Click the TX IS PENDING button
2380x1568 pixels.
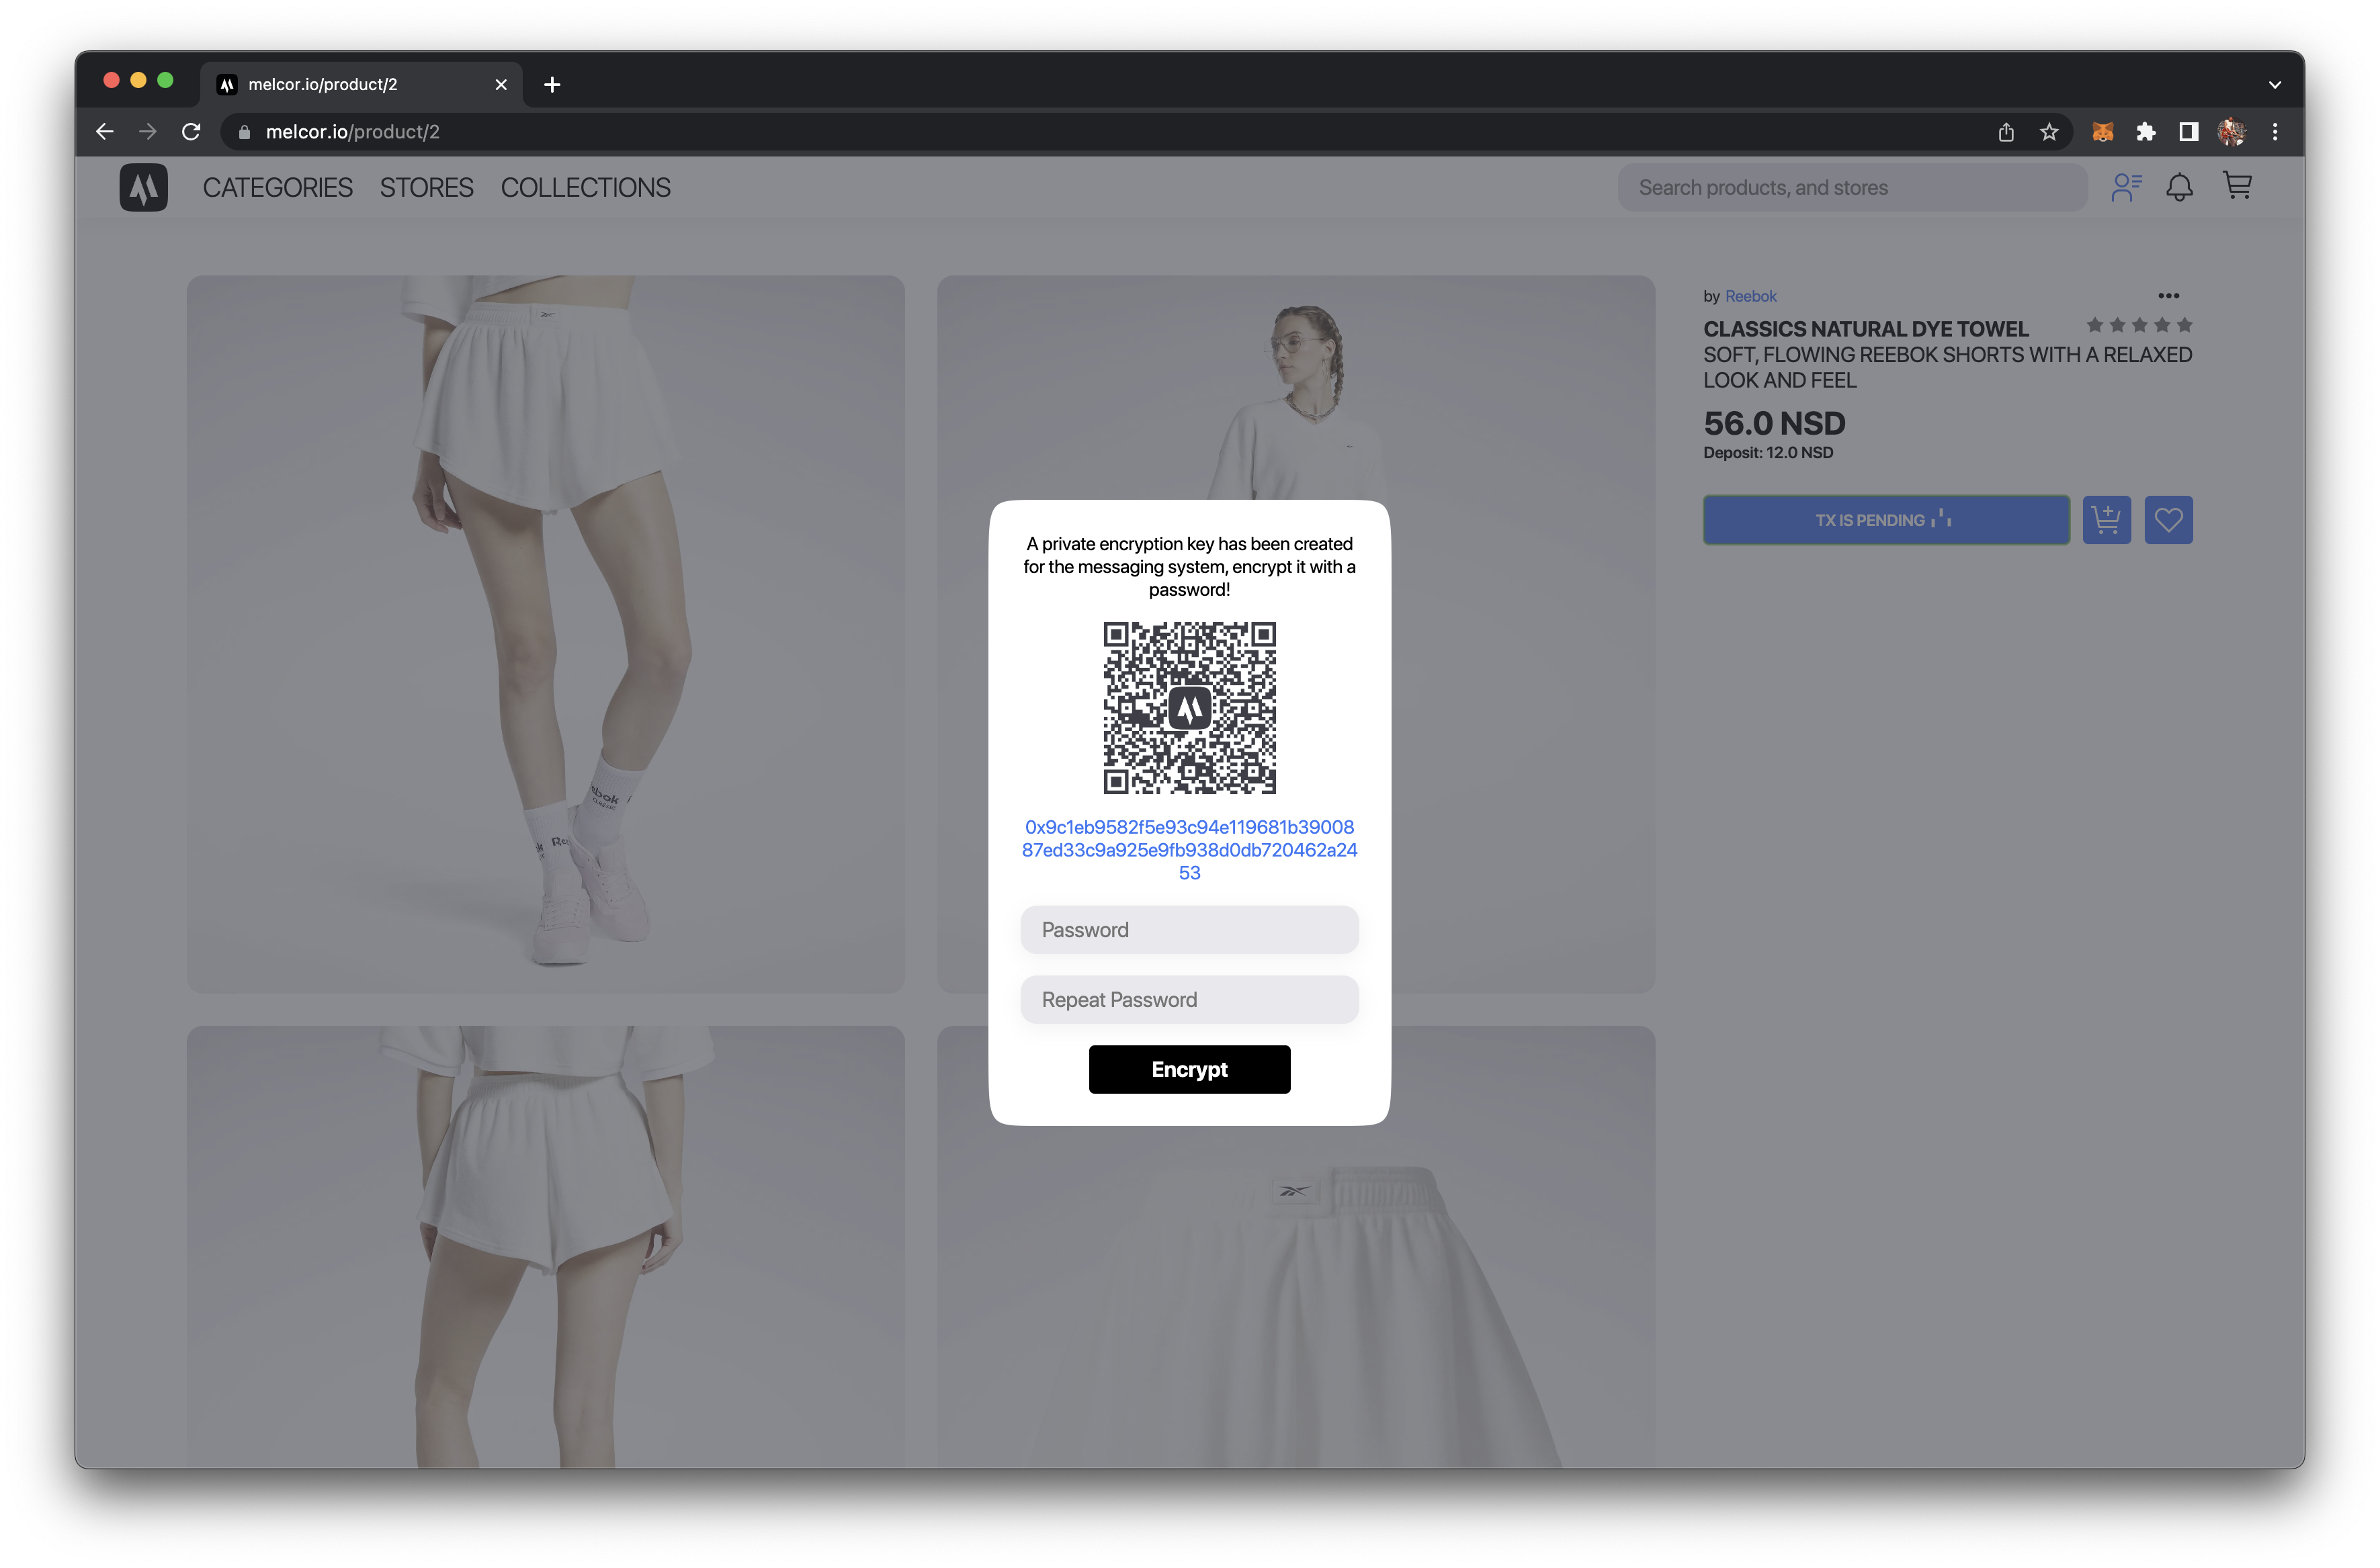pos(1886,520)
